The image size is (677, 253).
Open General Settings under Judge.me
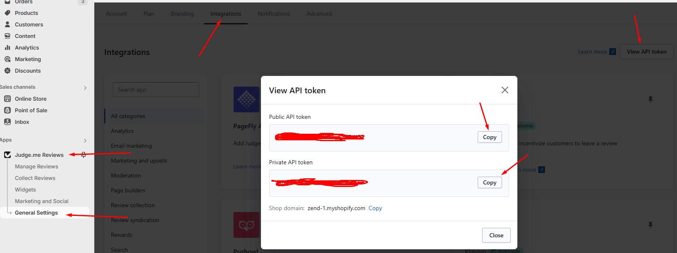pos(36,213)
